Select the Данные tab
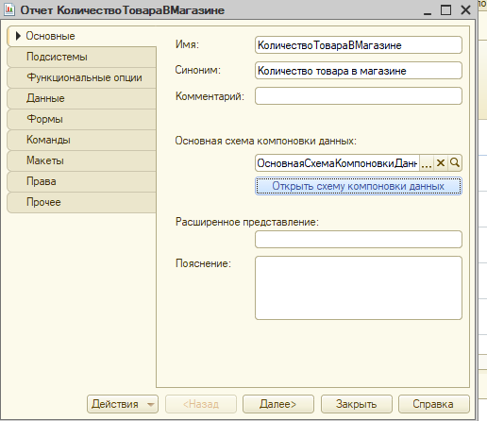The width and height of the screenshot is (487, 421). [81, 98]
